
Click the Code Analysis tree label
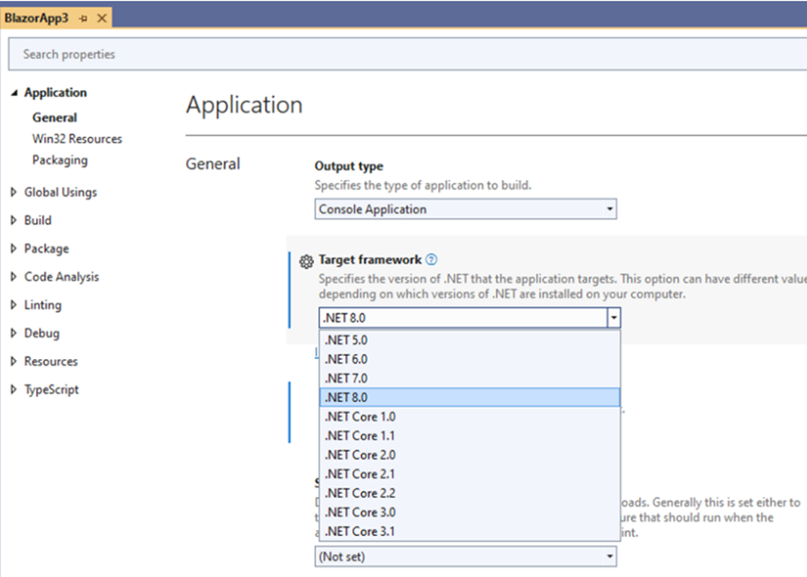coord(62,277)
